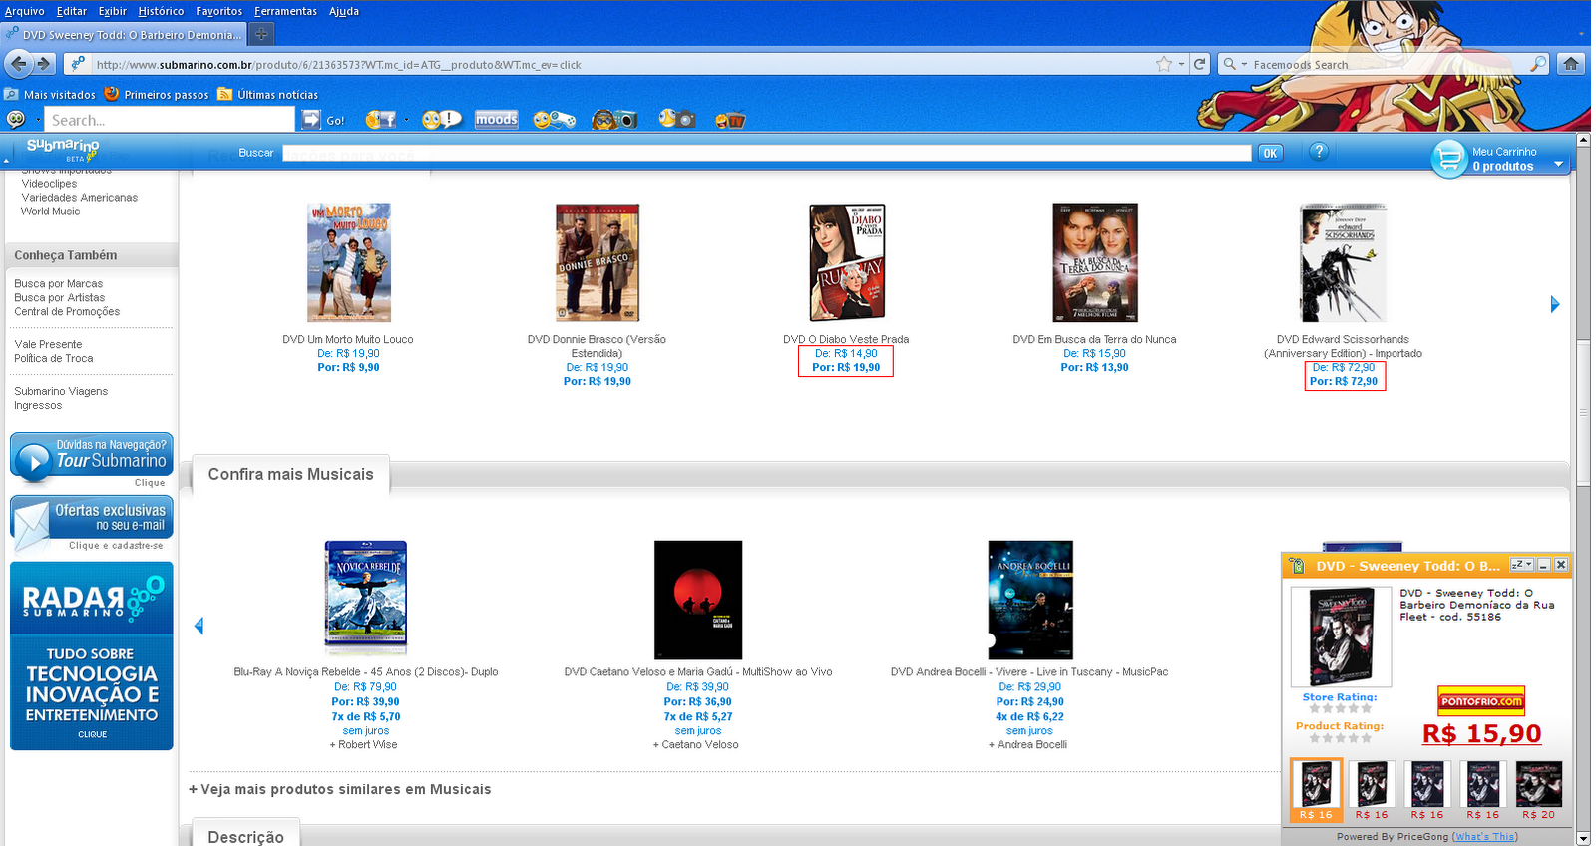
Task: Open the Edward Scissorhands DVD cover
Action: tap(1343, 262)
